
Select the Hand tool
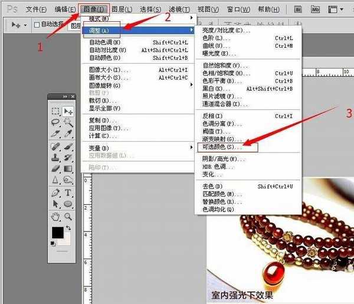coord(55,216)
